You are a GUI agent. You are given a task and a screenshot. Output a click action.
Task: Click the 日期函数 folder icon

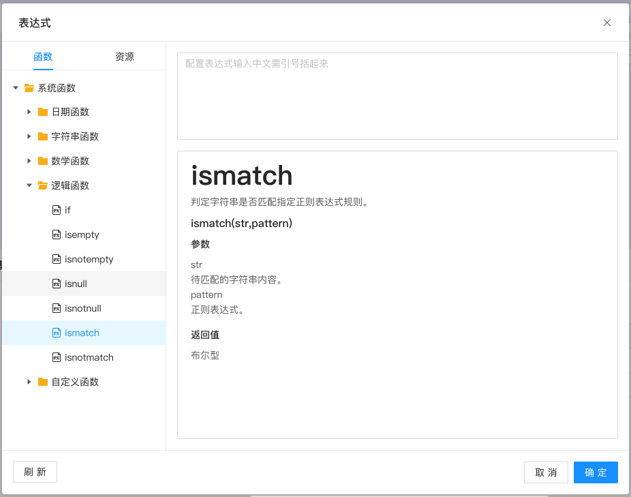point(43,112)
